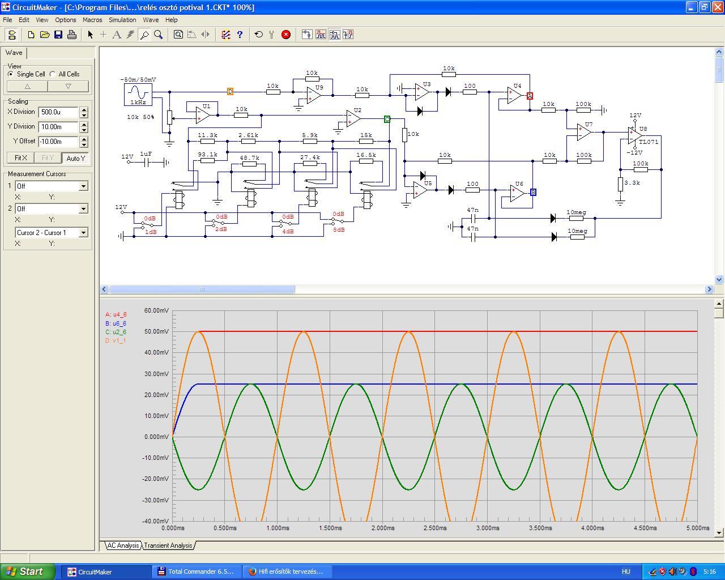Select the Single Cell view option
This screenshot has height=580, width=725.
(x=11, y=74)
